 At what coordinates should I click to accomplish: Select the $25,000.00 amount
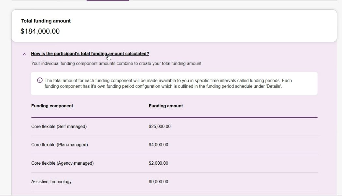[160, 127]
